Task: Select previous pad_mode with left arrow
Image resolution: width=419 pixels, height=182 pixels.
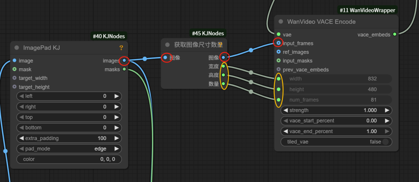Action: click(22, 149)
